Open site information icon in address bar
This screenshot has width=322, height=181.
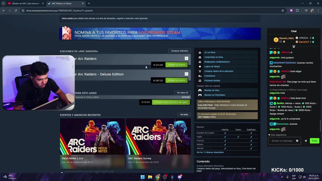coord(23,11)
